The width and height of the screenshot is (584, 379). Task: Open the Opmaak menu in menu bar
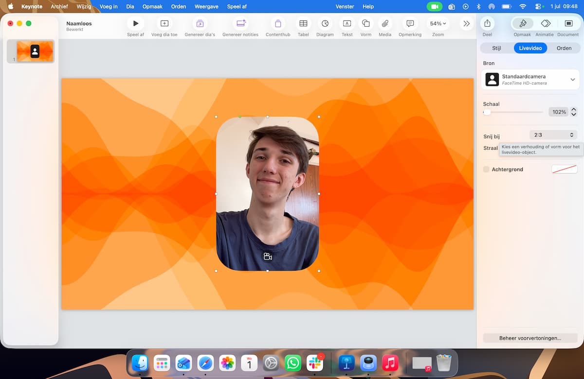click(152, 6)
